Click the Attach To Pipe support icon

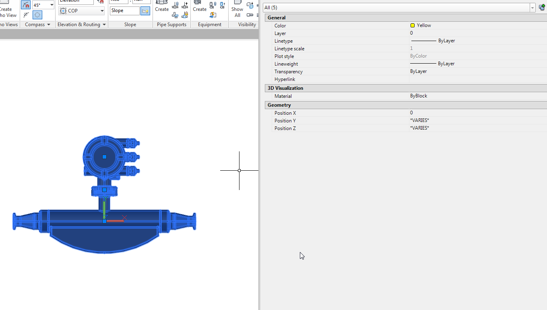[175, 5]
